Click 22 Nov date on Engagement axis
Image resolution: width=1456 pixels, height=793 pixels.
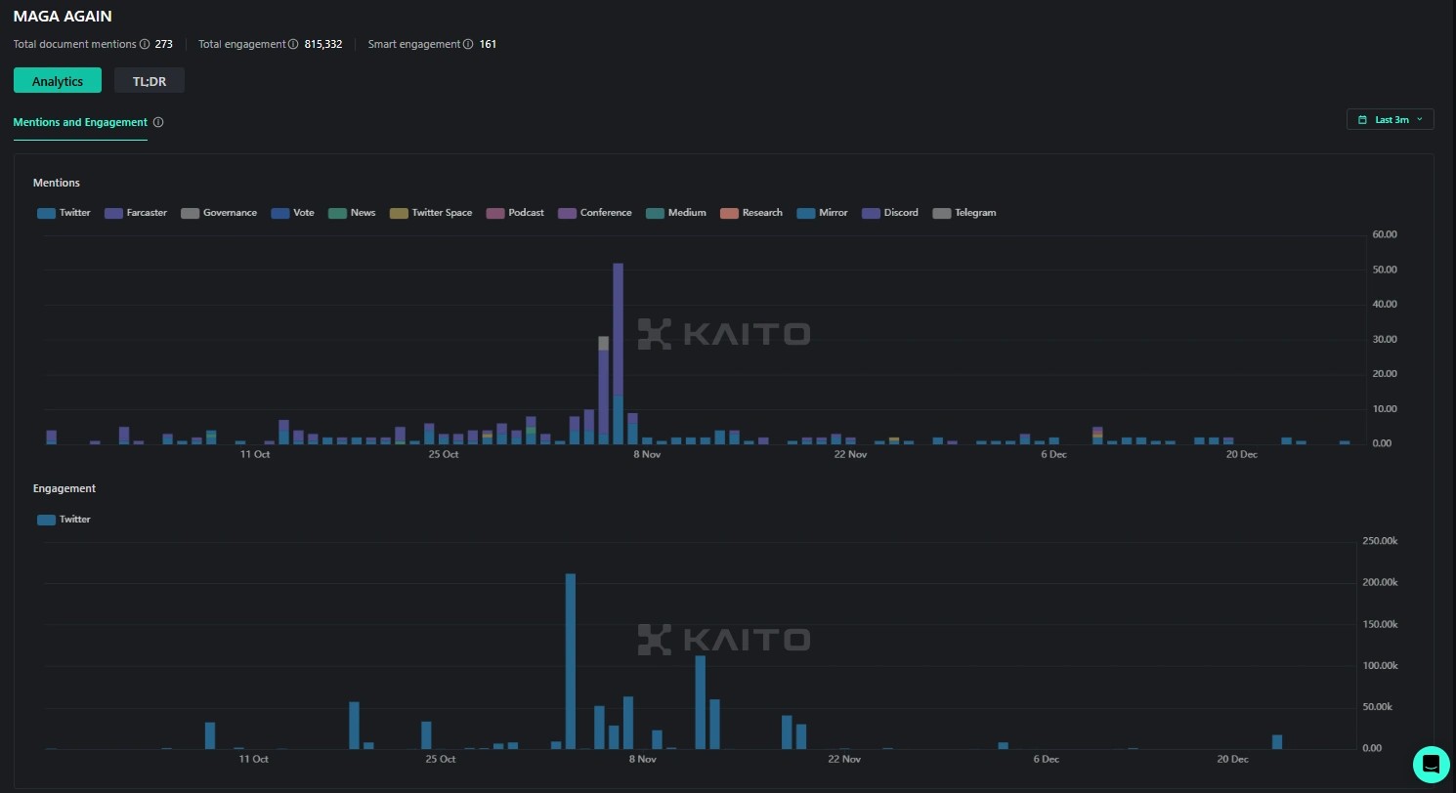pos(844,759)
